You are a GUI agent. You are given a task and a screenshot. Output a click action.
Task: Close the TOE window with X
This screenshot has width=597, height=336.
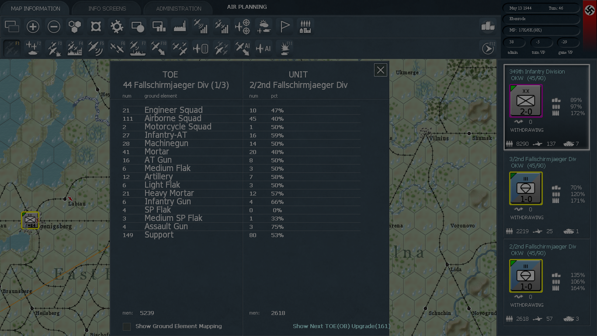pyautogui.click(x=381, y=70)
